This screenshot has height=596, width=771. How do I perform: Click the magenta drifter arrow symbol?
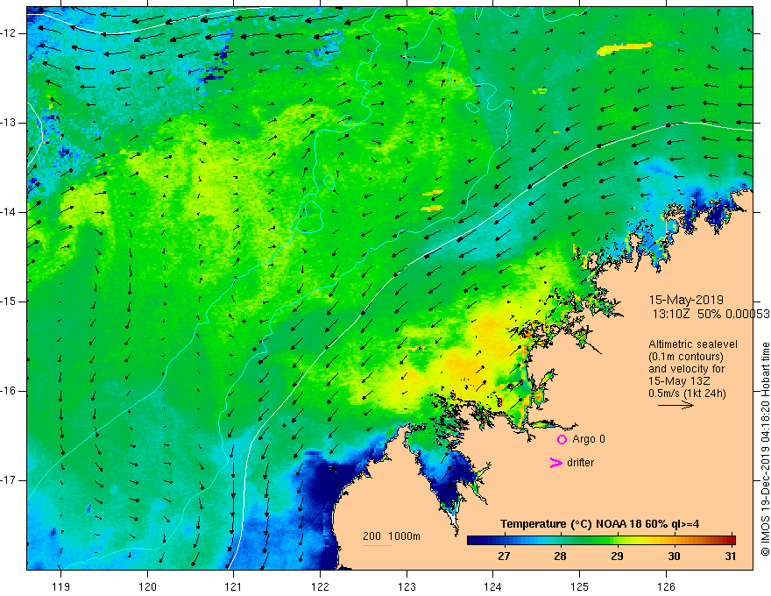pos(555,463)
